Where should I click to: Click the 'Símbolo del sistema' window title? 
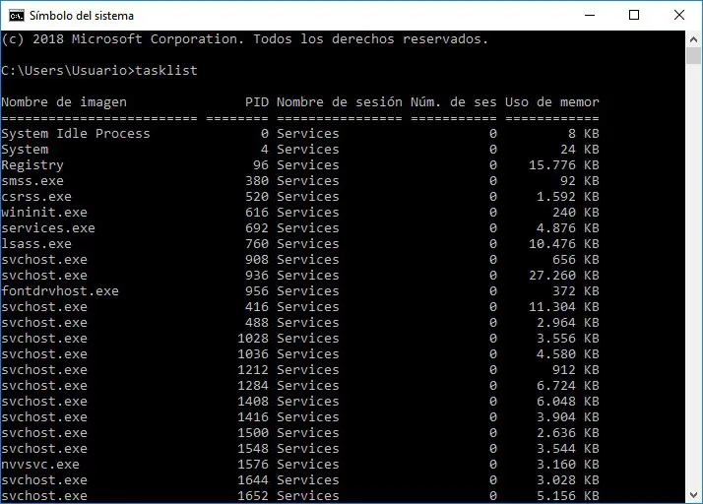click(82, 16)
